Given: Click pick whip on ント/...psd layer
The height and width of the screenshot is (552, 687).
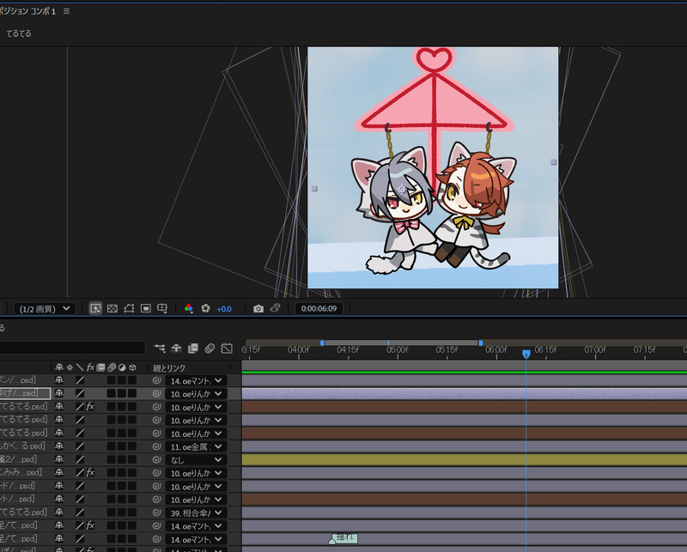Looking at the screenshot, I should [156, 499].
